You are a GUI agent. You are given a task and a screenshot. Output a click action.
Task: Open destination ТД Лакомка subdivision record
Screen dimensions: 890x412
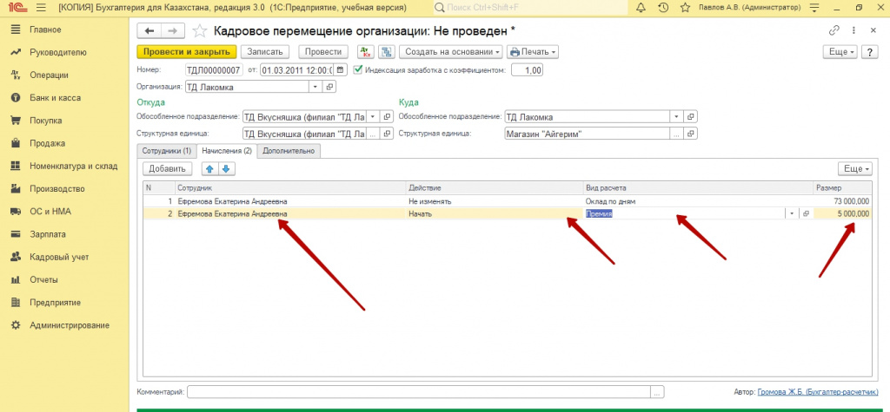tap(691, 117)
